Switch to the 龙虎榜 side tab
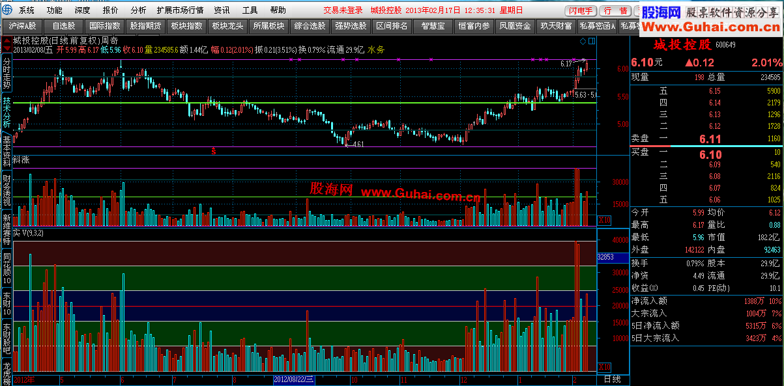The height and width of the screenshot is (386, 784). click(x=7, y=373)
